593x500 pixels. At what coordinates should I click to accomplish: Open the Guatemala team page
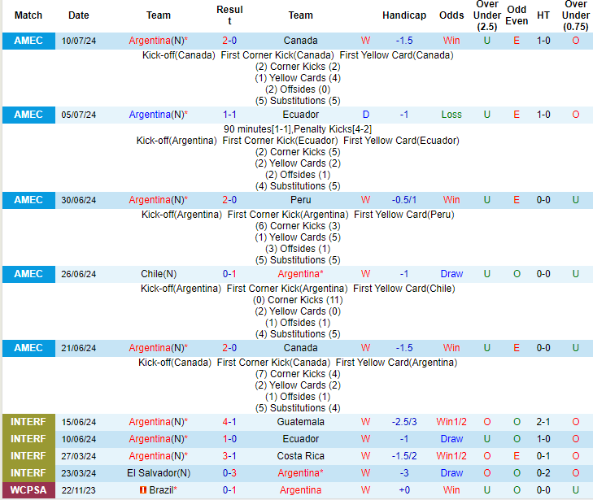pyautogui.click(x=300, y=422)
